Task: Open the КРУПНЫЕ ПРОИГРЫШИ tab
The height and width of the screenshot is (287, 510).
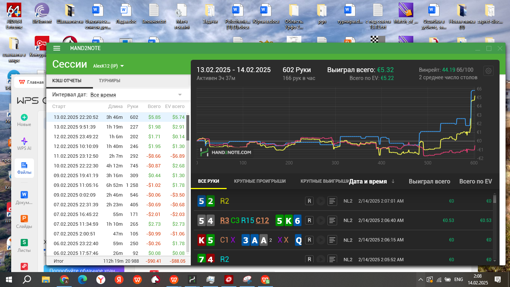Action: point(260,181)
